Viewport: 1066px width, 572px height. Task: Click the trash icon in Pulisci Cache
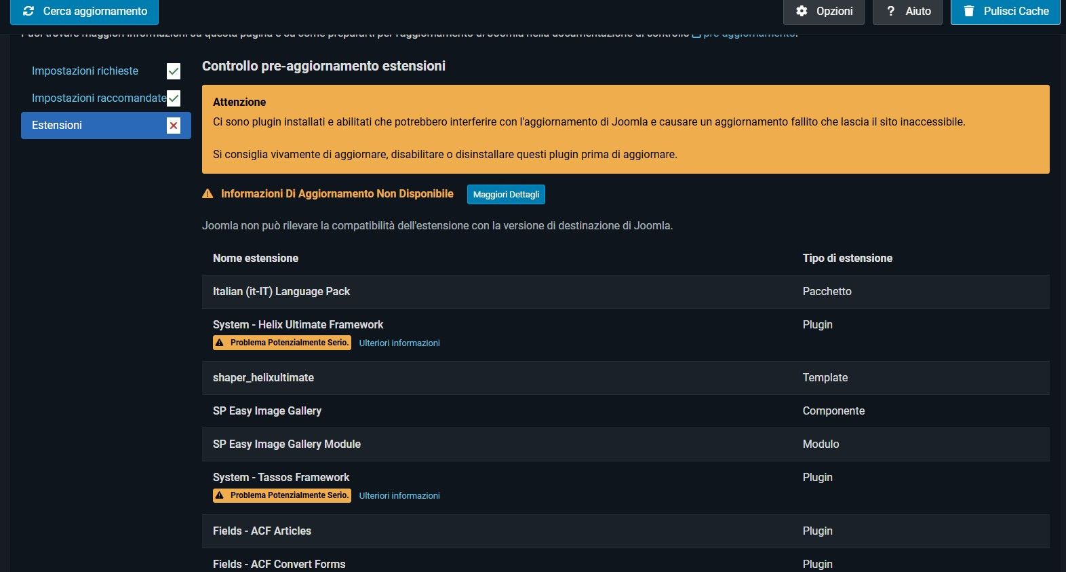coord(969,11)
